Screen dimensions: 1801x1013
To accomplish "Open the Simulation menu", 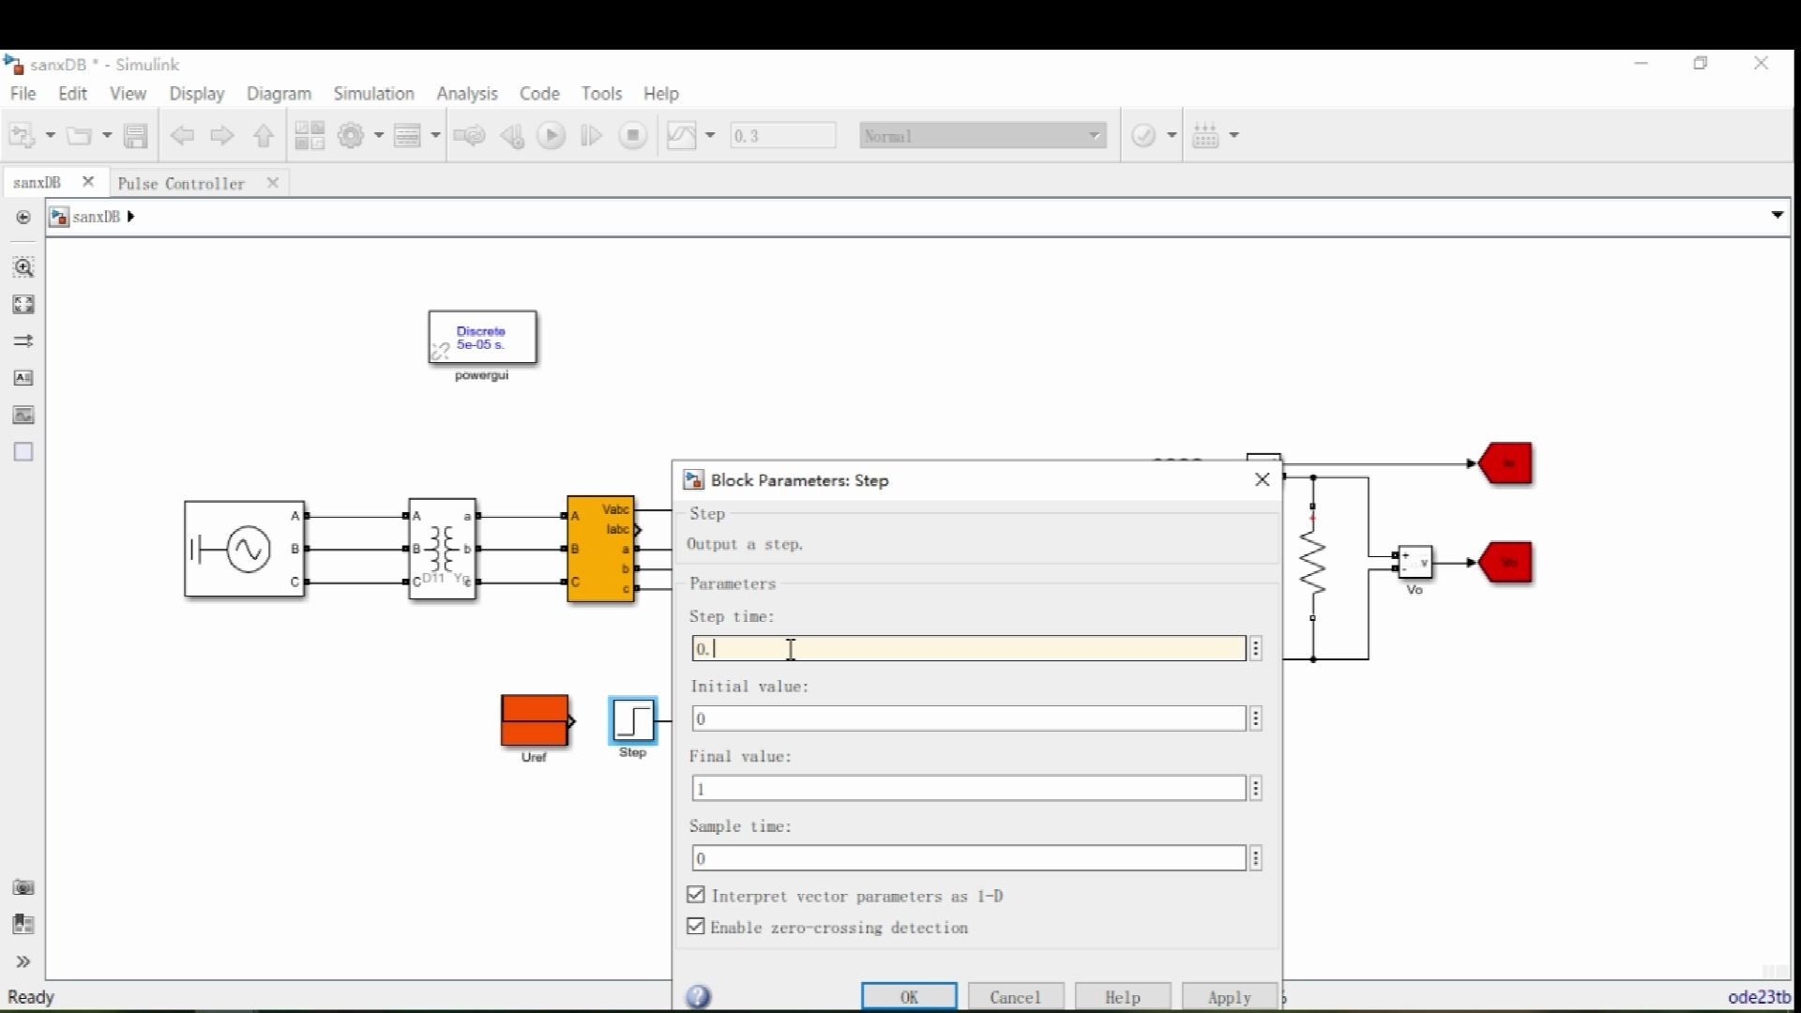I will [x=373, y=94].
